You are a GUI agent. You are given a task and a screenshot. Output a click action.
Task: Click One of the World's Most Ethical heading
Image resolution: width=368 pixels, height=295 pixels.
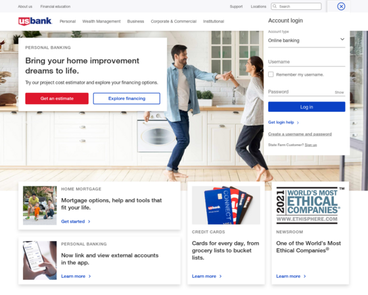(308, 247)
